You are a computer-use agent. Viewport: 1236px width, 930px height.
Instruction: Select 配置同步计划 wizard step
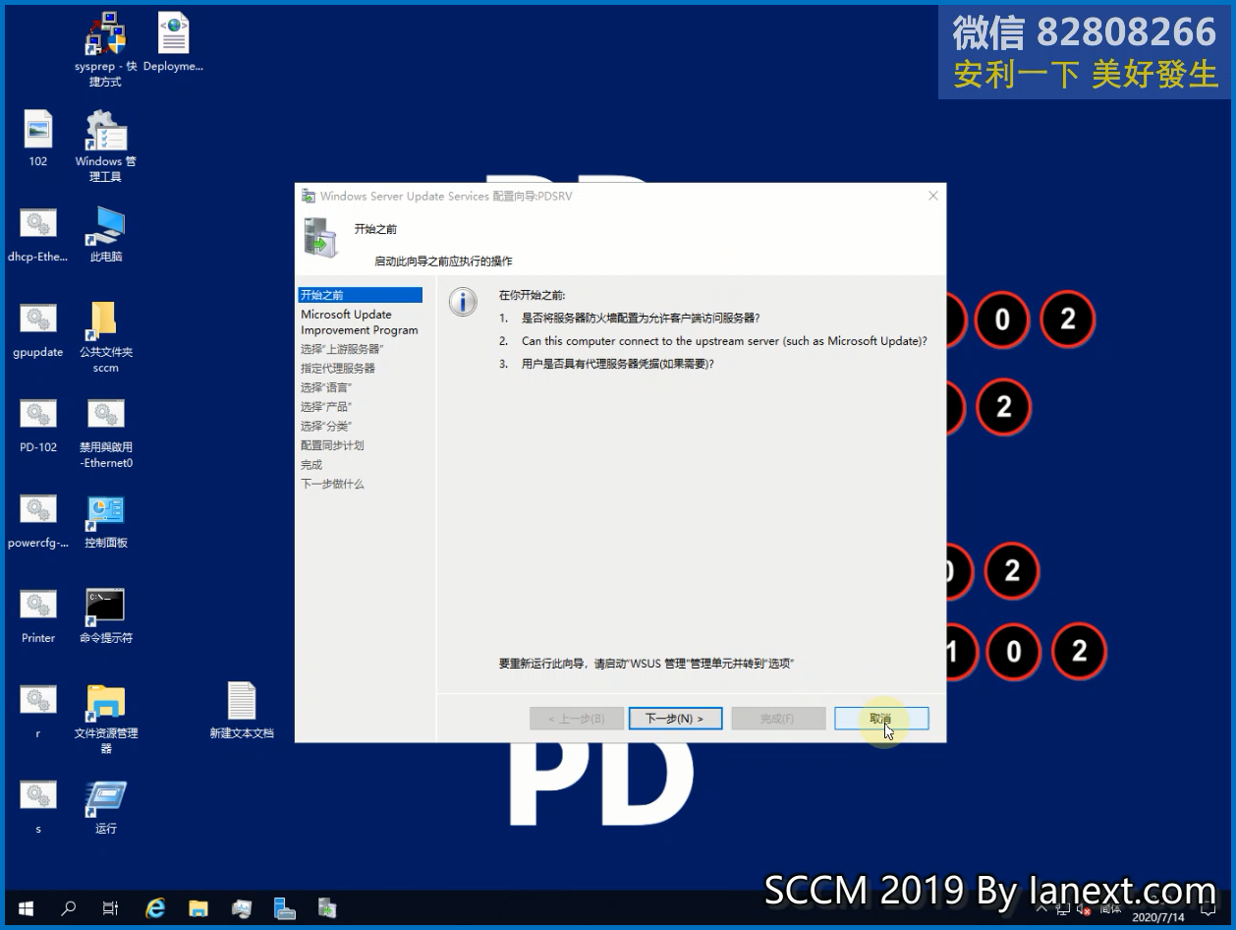pyautogui.click(x=332, y=445)
